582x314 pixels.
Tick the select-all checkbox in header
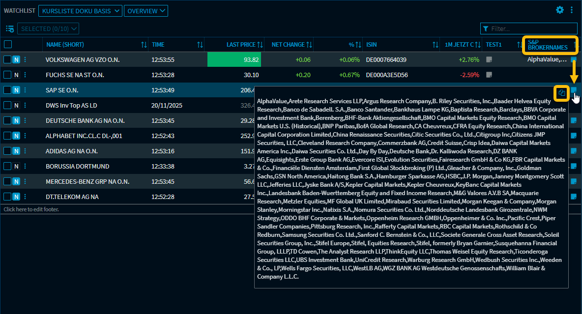(8, 45)
